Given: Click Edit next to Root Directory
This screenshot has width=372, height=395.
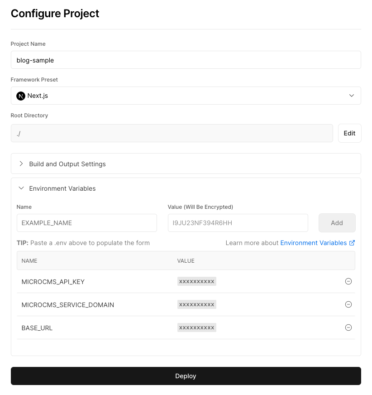Looking at the screenshot, I should (x=350, y=133).
